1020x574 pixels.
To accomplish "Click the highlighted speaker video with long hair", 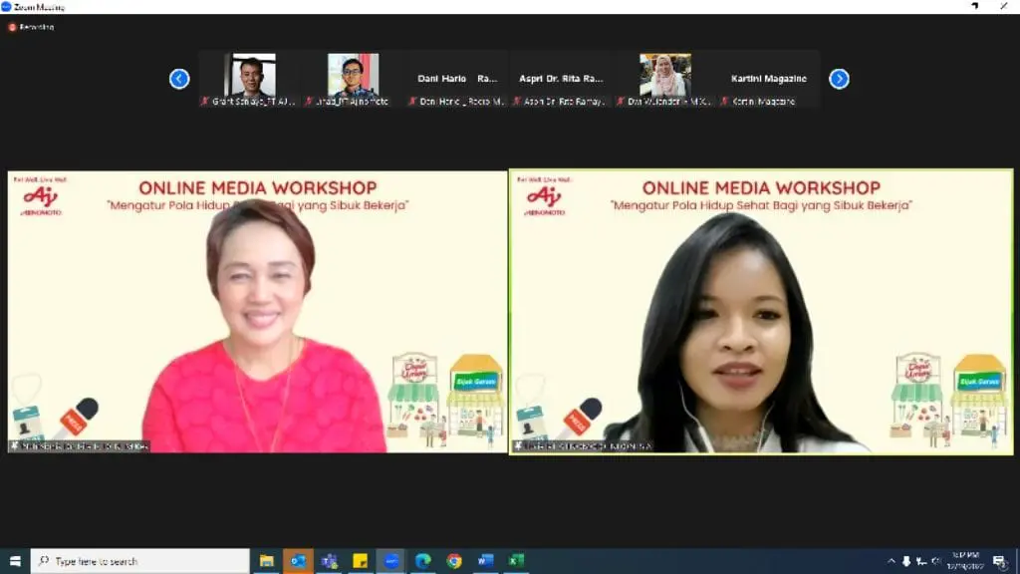I will (761, 312).
